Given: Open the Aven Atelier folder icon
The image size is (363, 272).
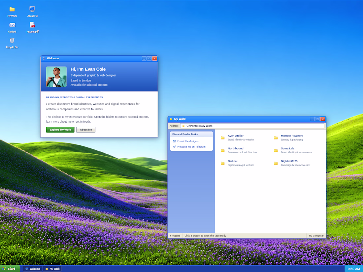Looking at the screenshot, I should pos(222,138).
